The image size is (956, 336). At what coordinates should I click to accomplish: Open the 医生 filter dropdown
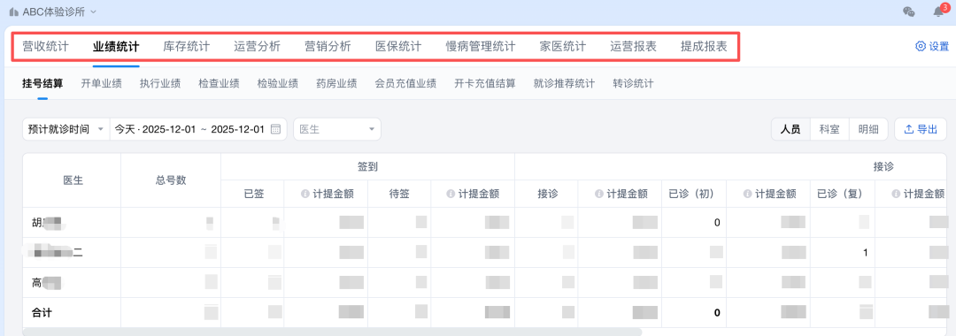337,129
